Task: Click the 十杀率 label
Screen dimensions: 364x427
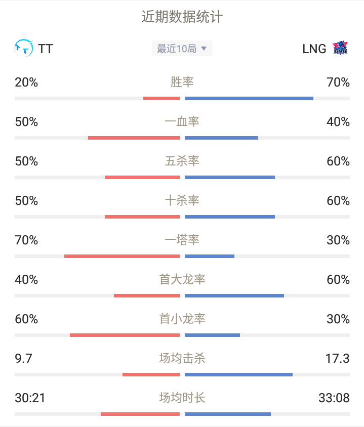Action: pos(182,200)
